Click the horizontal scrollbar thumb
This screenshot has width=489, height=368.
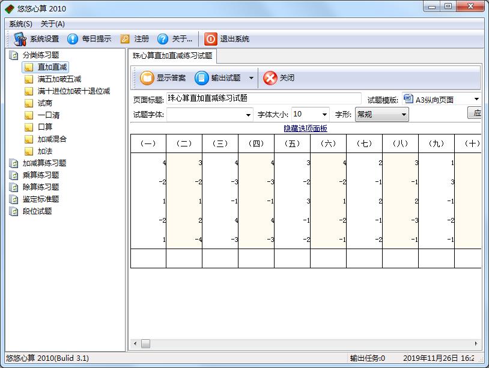[145, 343]
